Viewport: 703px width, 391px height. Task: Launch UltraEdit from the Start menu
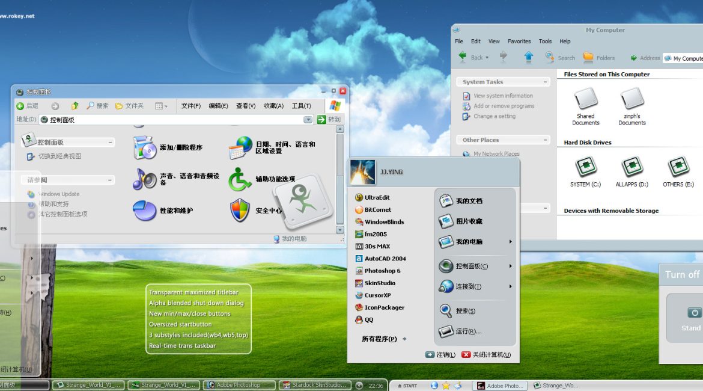(x=372, y=197)
